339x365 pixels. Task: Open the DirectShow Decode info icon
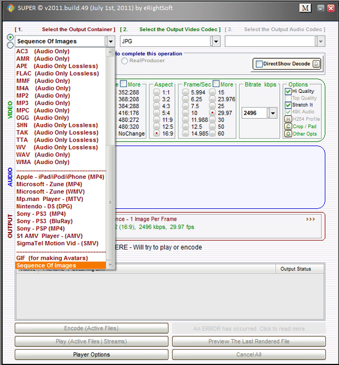[316, 63]
